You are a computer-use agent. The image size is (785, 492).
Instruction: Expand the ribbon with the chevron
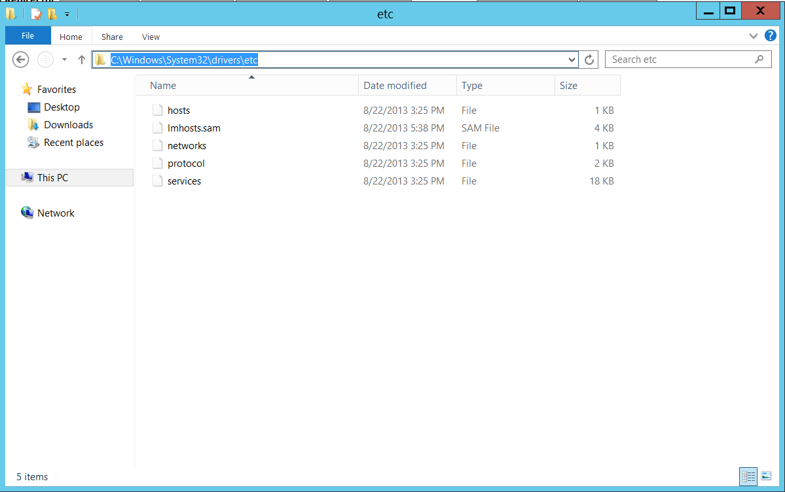[753, 35]
